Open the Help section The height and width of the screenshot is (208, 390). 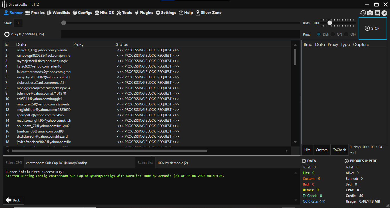(x=186, y=13)
